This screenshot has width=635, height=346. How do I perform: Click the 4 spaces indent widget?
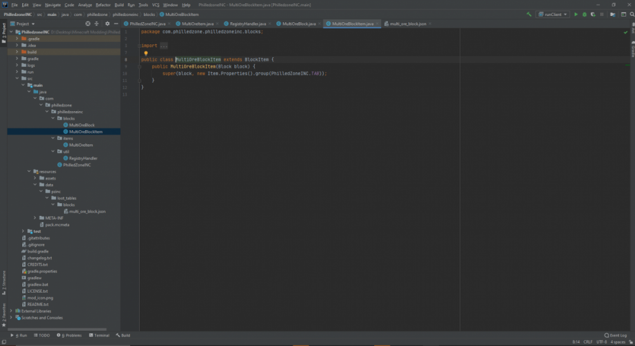(618, 342)
